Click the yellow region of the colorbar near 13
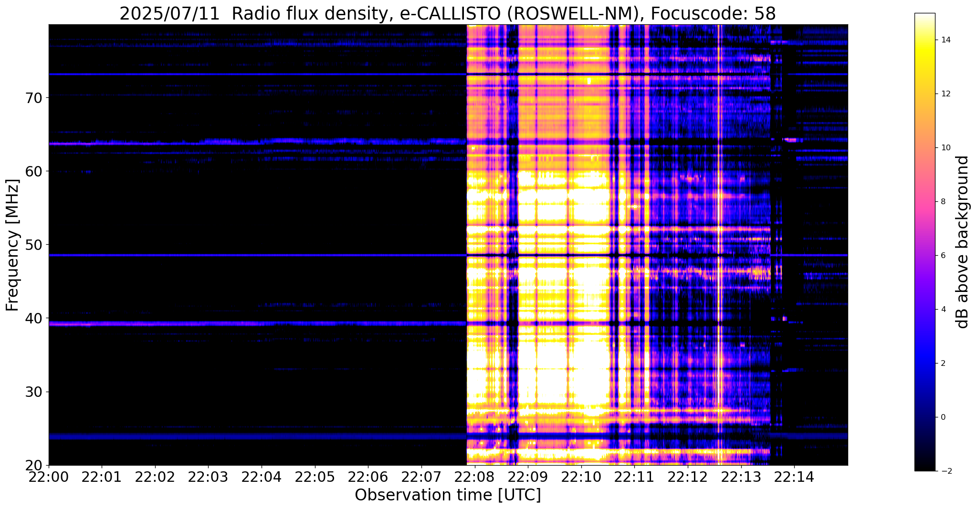This screenshot has height=509, width=977. [x=924, y=67]
